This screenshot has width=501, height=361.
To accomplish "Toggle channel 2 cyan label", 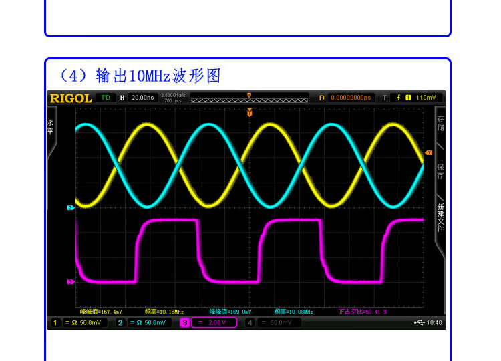I will click(x=120, y=323).
